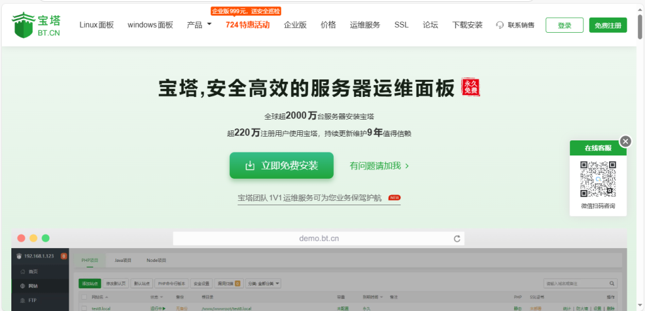Click the red dot in demo window
Viewport: 645px width, 311px height.
click(x=21, y=238)
